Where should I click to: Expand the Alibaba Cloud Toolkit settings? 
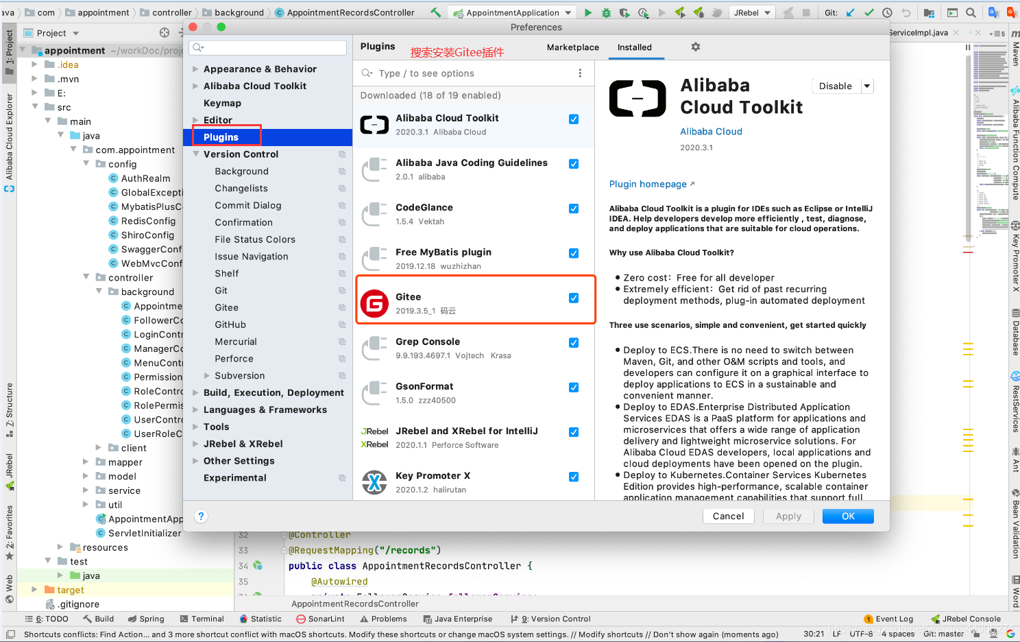195,86
